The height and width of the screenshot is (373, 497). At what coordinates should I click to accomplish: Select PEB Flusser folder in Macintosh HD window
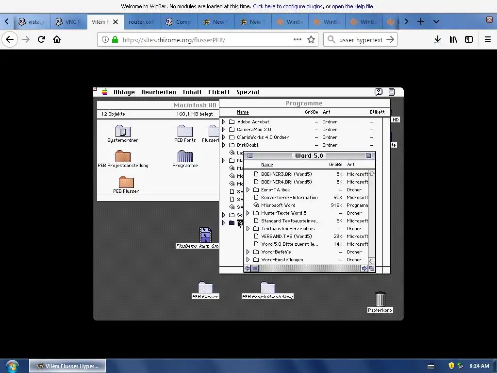pyautogui.click(x=126, y=182)
